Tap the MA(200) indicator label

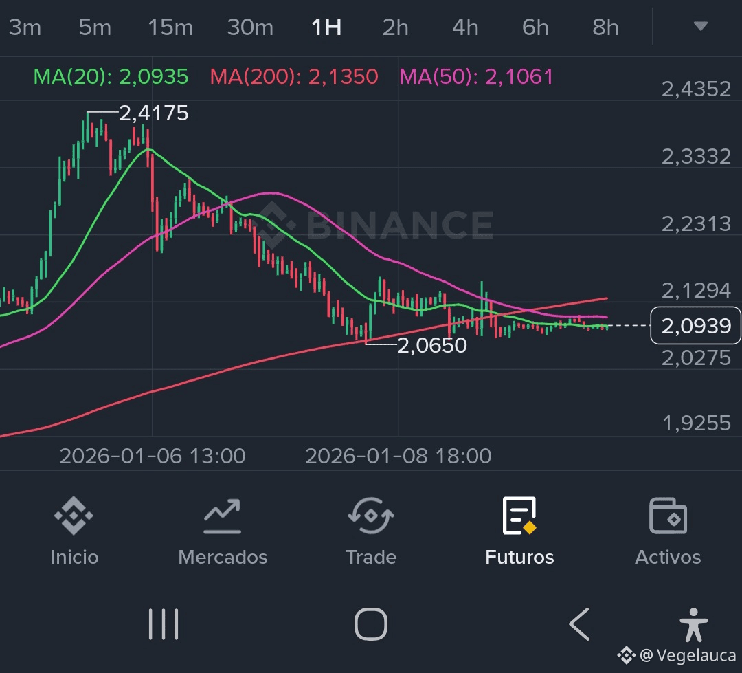[x=294, y=76]
